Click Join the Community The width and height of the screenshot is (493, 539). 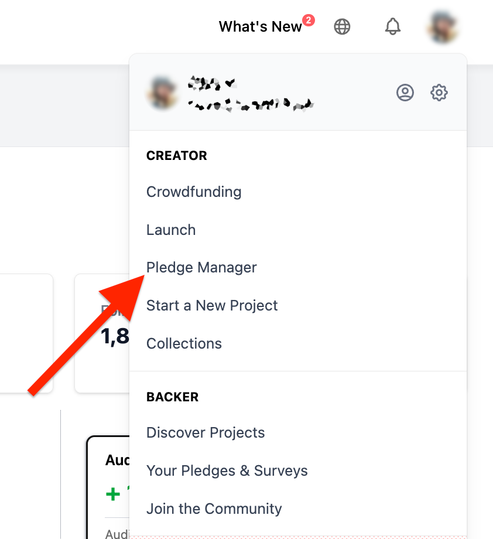pyautogui.click(x=214, y=509)
